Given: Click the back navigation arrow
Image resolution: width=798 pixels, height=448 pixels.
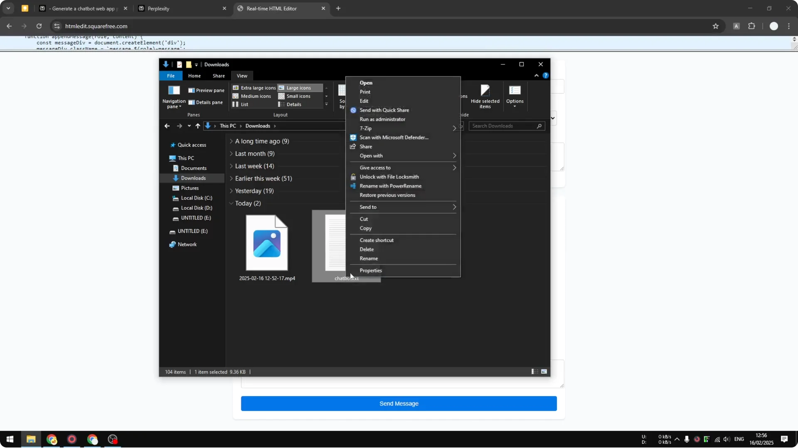Looking at the screenshot, I should (x=167, y=126).
